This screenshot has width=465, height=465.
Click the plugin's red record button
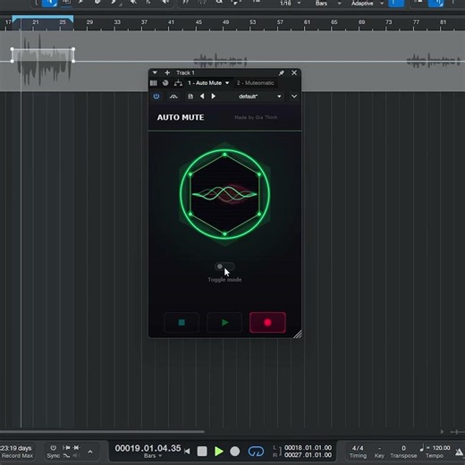(267, 323)
